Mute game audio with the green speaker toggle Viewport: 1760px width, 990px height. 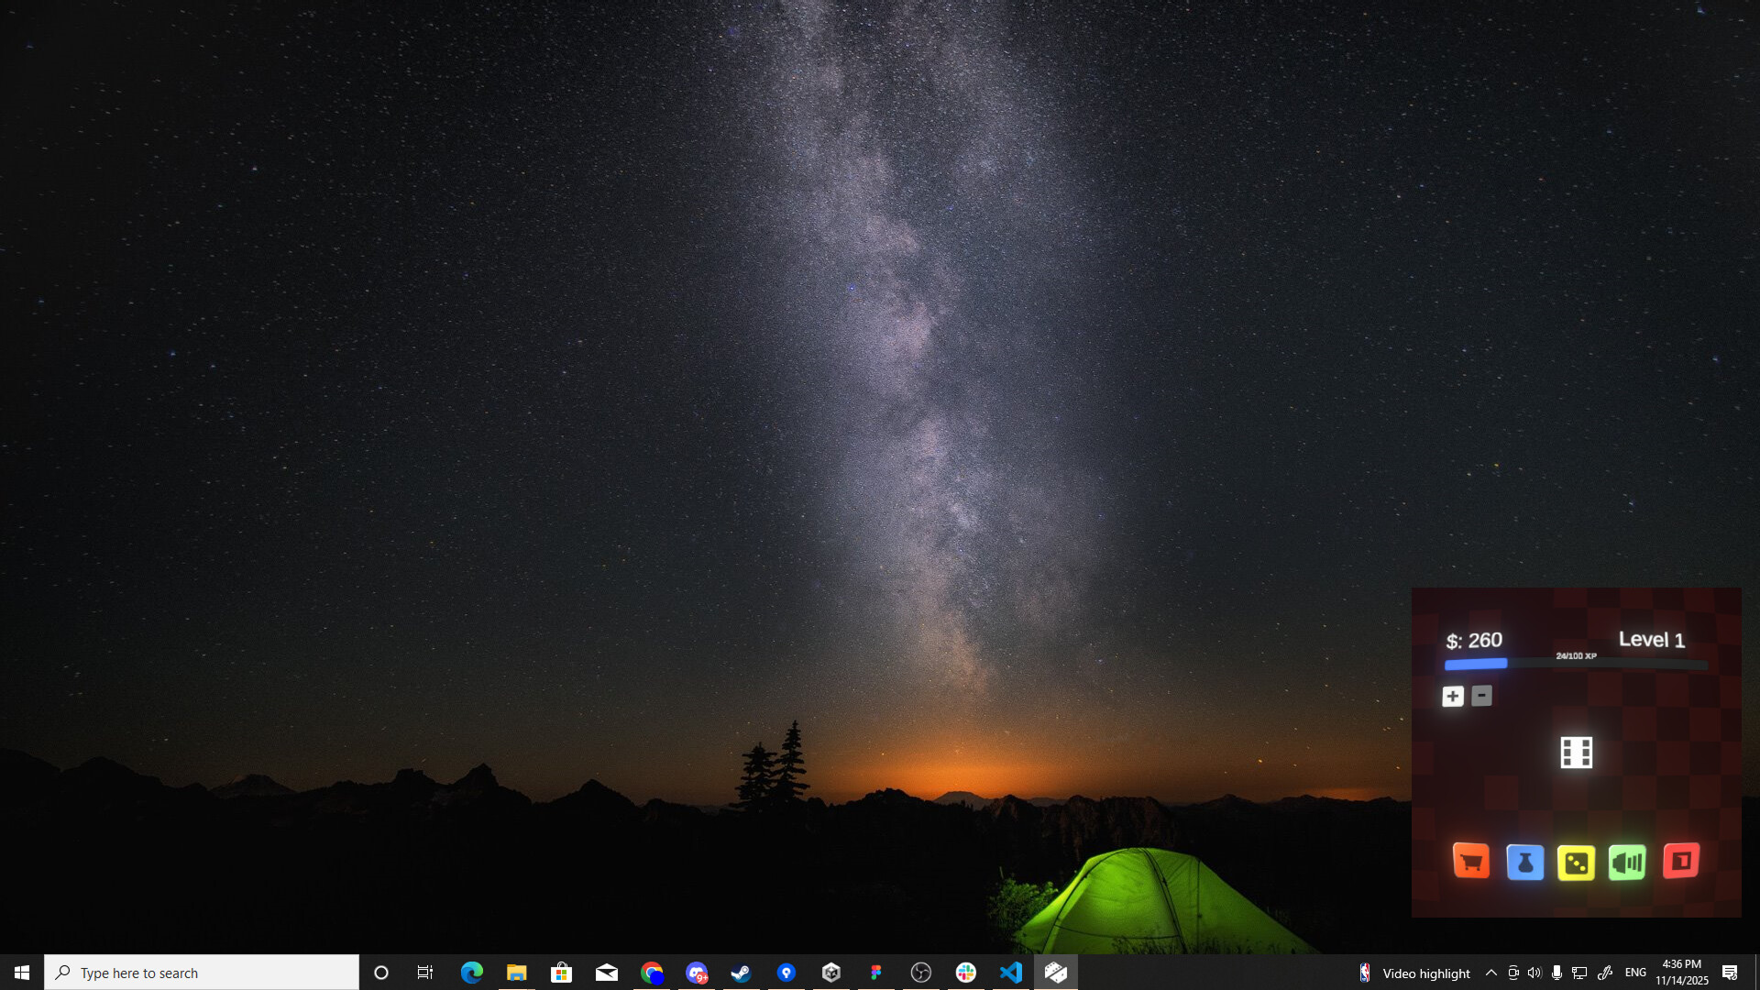[x=1629, y=863]
